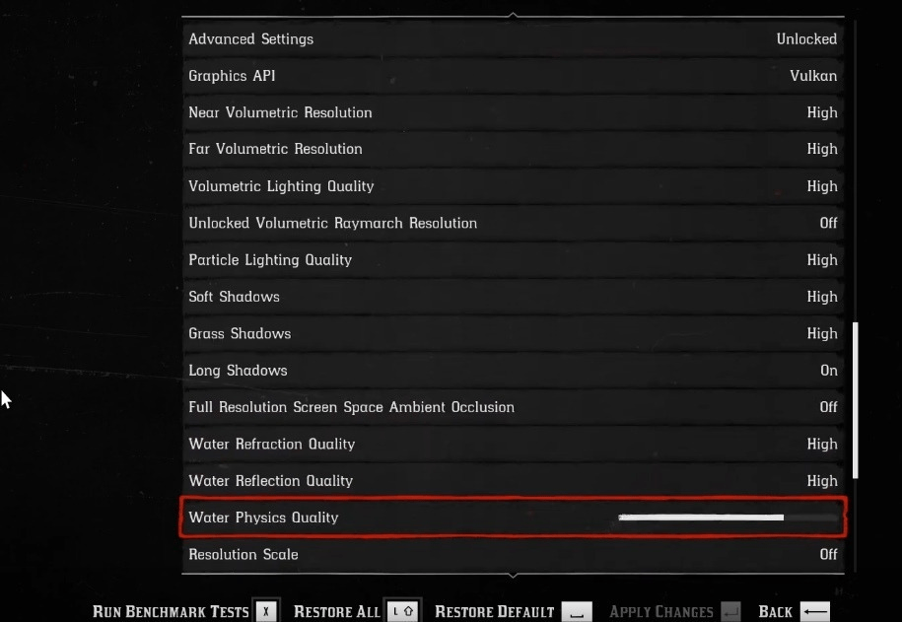Click the X key icon for benchmark tests

click(266, 611)
